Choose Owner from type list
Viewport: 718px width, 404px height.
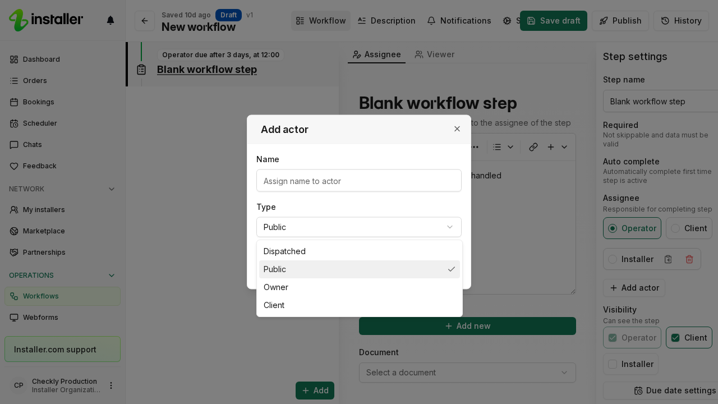coord(360,287)
